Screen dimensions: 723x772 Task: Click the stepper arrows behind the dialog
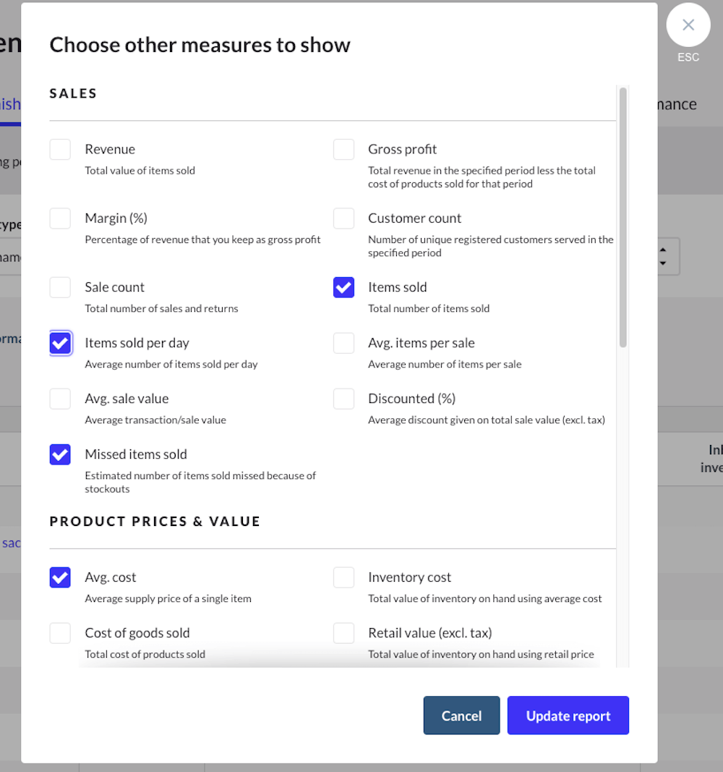(663, 257)
